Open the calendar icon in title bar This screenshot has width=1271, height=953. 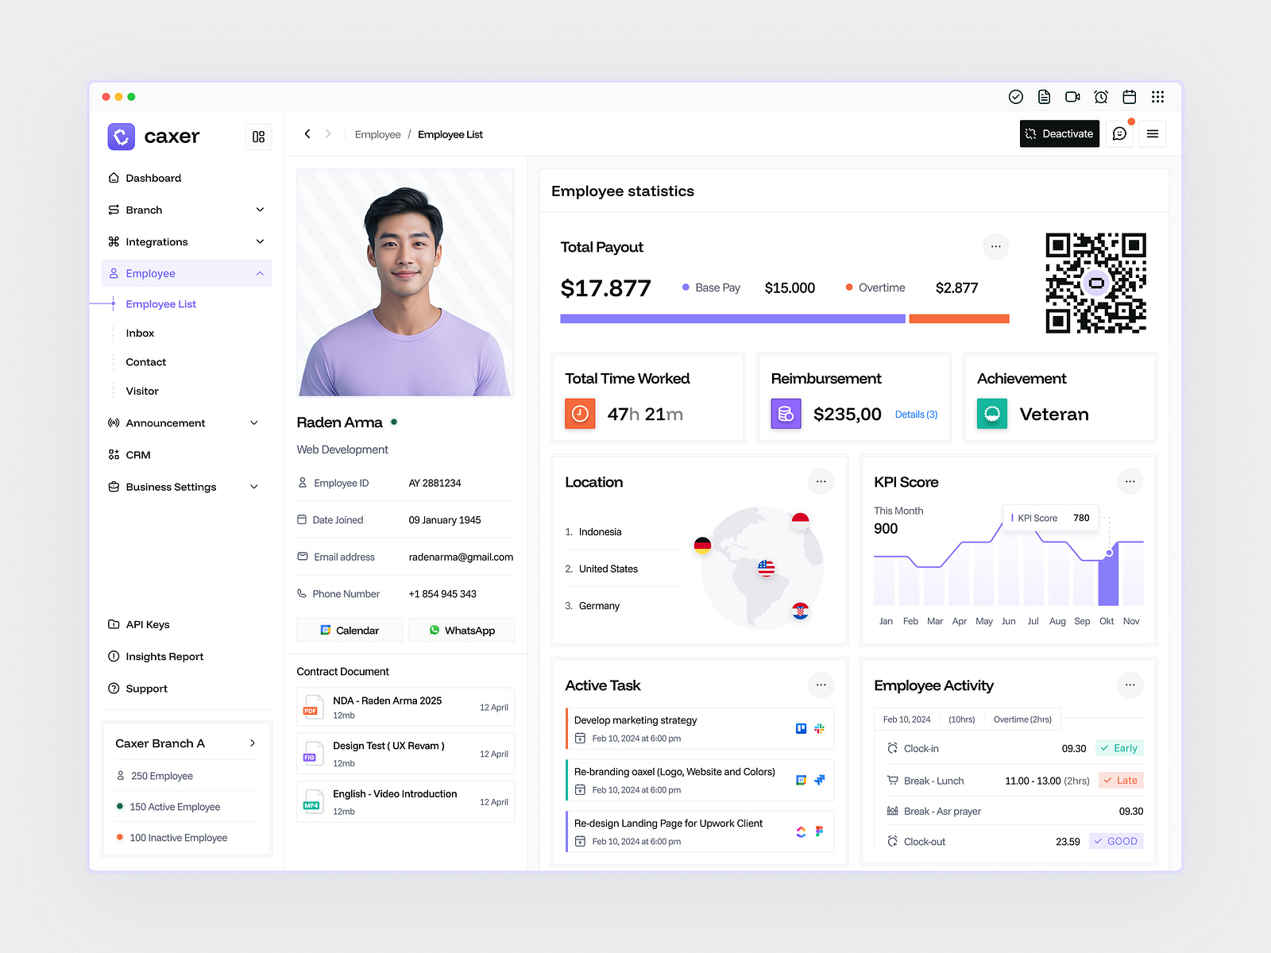1129,97
